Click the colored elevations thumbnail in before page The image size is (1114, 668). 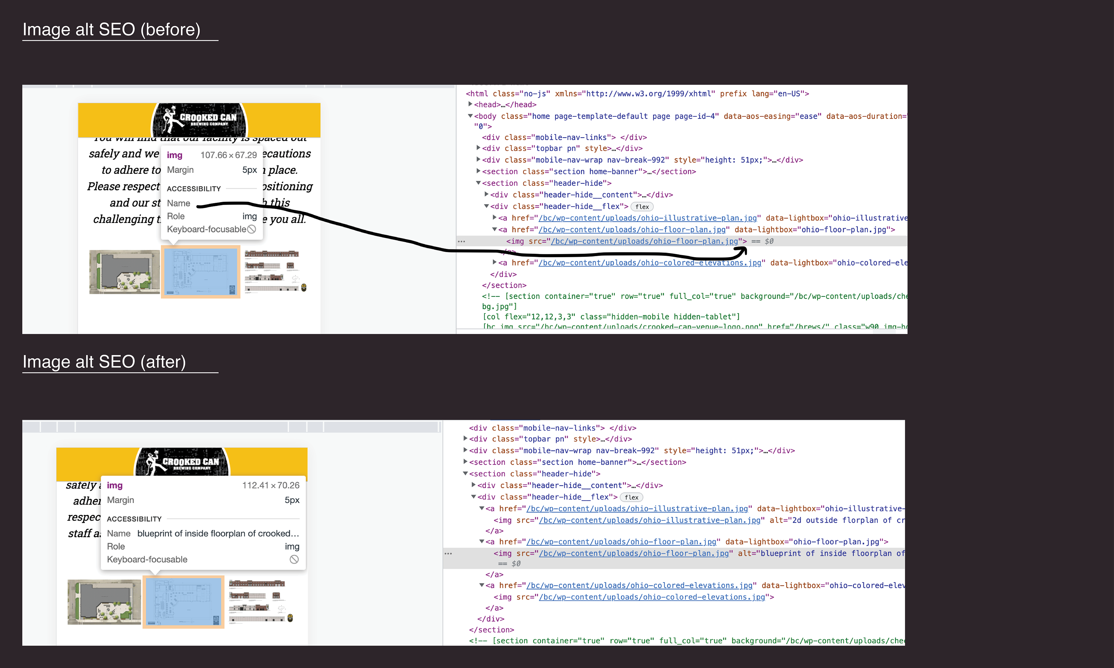click(276, 271)
